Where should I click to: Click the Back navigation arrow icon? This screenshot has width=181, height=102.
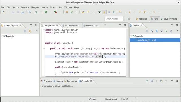pos(145,12)
